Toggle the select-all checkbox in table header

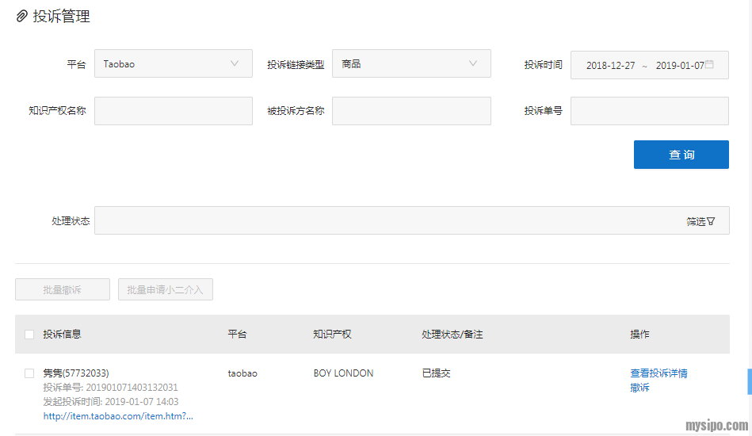click(x=29, y=335)
